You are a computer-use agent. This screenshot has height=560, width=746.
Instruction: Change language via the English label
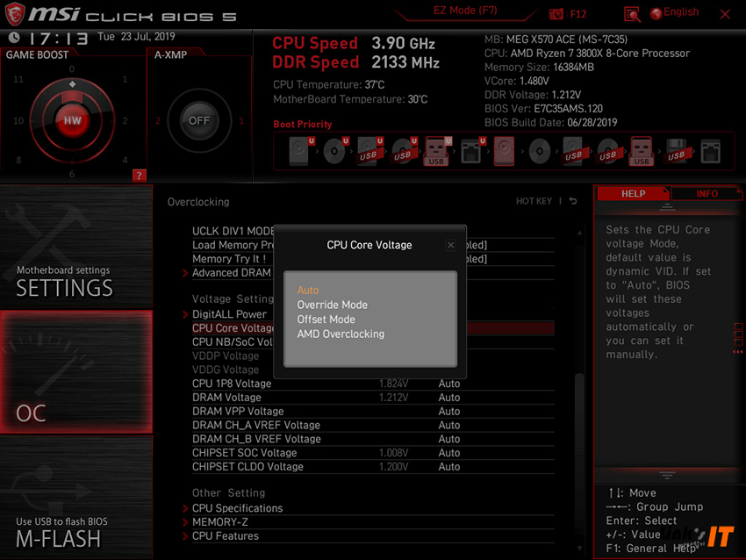point(681,12)
